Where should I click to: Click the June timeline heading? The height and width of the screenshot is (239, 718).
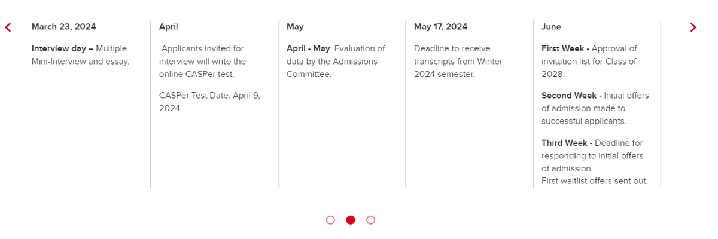pos(551,27)
